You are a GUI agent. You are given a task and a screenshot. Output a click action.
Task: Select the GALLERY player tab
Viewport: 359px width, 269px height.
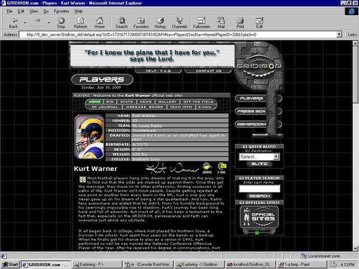point(167,101)
